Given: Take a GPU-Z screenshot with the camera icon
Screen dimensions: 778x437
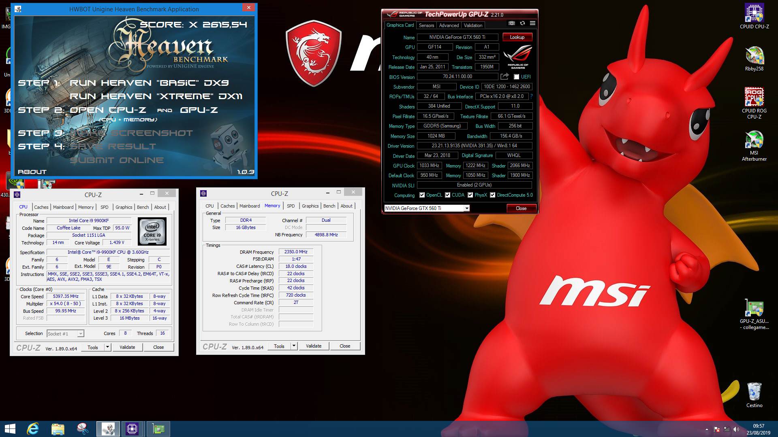Looking at the screenshot, I should pos(512,23).
